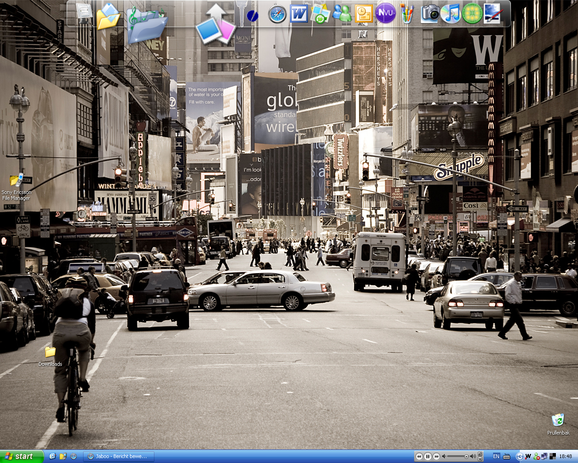Launch Safari from the top dock
Image resolution: width=578 pixels, height=463 pixels.
277,14
